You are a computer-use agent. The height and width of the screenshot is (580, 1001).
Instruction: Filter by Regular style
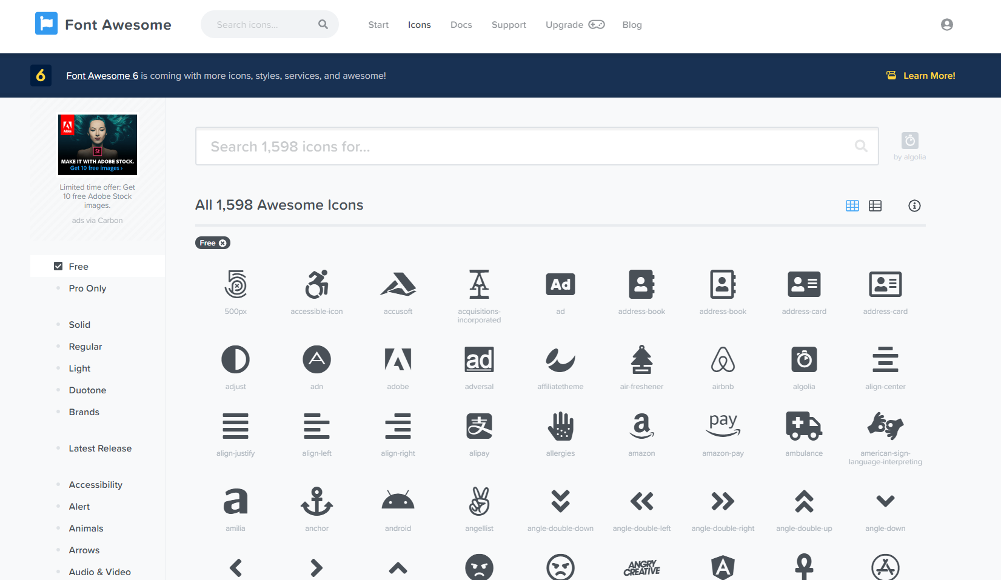(85, 347)
